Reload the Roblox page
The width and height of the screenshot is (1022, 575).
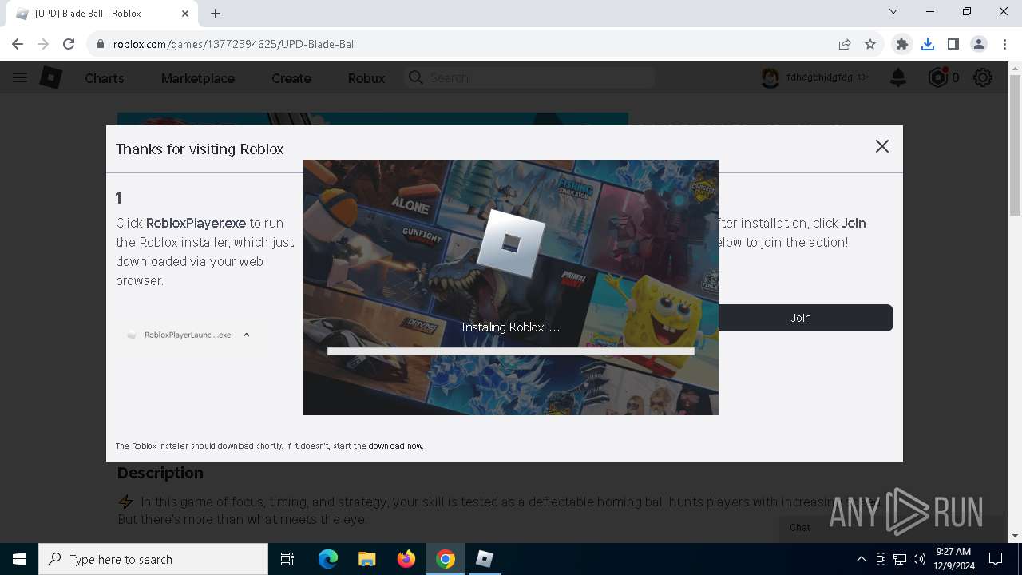(x=69, y=44)
